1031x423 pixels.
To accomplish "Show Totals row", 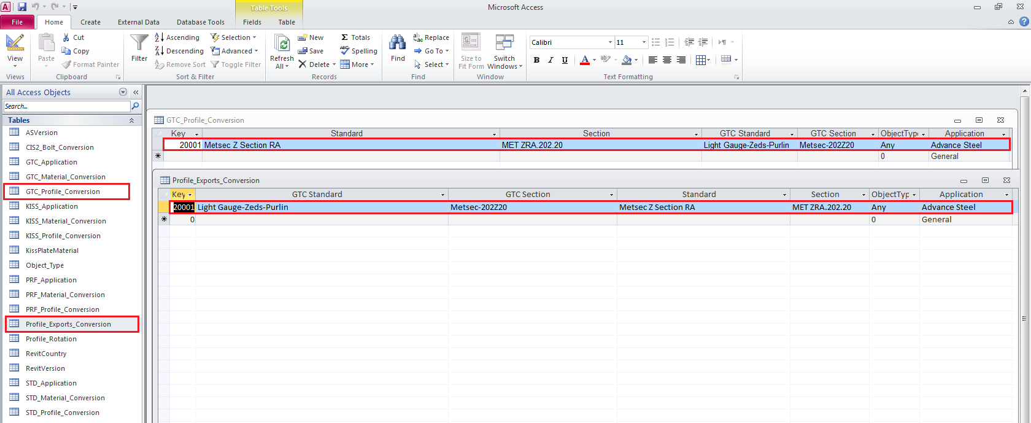I will click(x=355, y=37).
